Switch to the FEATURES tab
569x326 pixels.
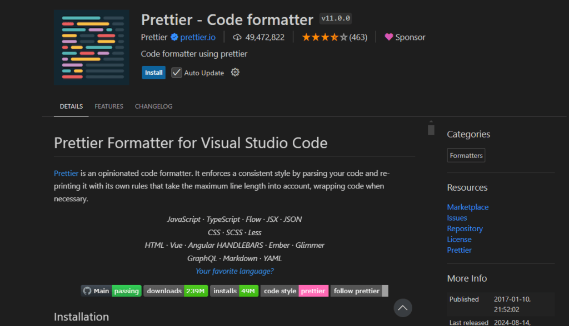point(109,106)
